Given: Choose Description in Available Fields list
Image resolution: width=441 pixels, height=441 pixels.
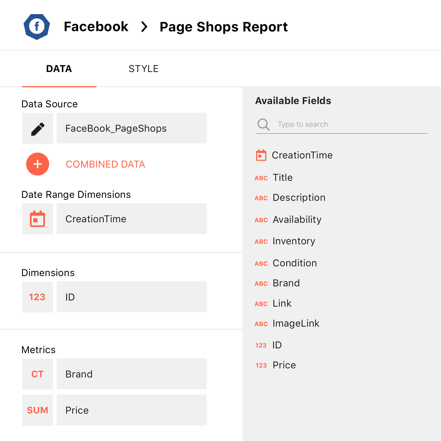Looking at the screenshot, I should pos(299,198).
